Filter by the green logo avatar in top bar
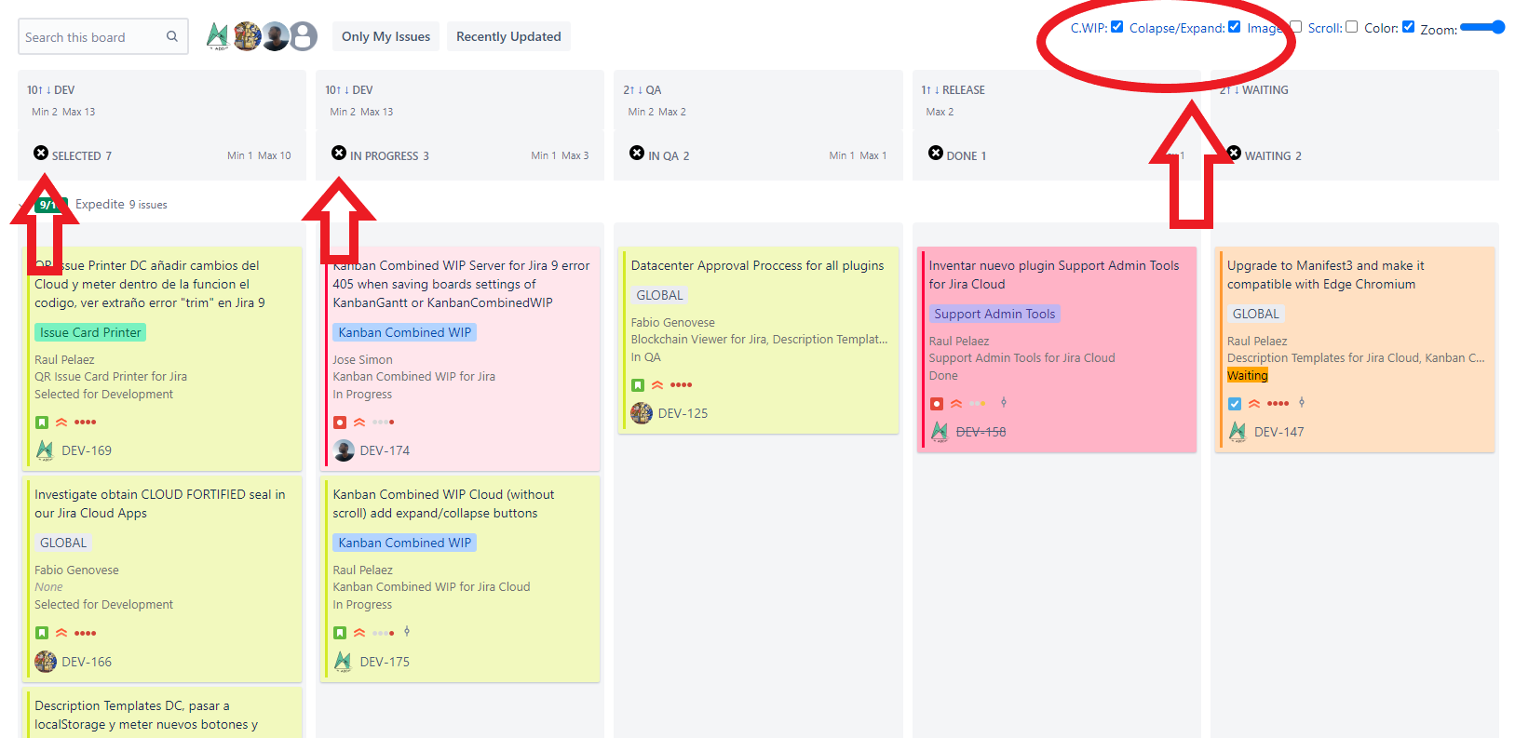The height and width of the screenshot is (738, 1515). coord(218,36)
